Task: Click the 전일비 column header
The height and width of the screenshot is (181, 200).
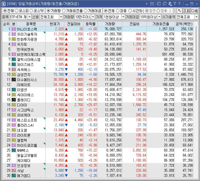Action: tap(134, 24)
